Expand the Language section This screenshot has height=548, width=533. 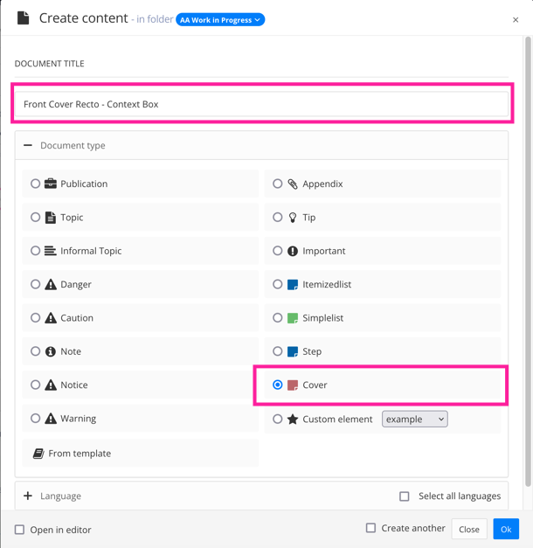click(x=28, y=496)
